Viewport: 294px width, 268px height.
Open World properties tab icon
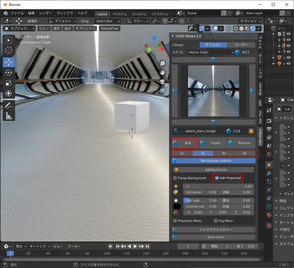tap(269, 155)
